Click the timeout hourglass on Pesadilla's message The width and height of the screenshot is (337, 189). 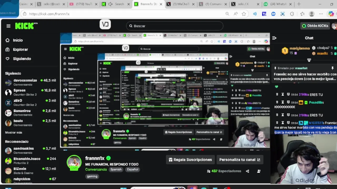pos(283,102)
